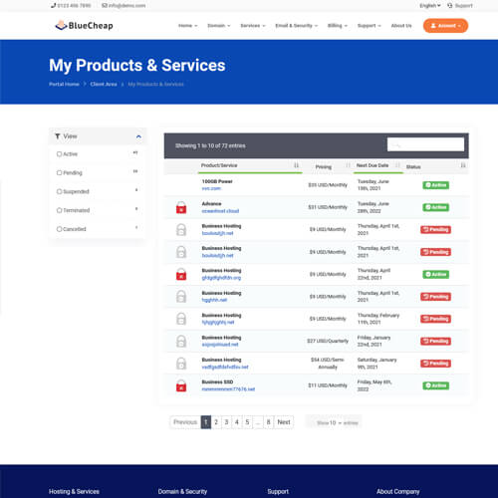The height and width of the screenshot is (498, 498).
Task: Click the Pending badge on the February 11th row
Action: (x=435, y=319)
